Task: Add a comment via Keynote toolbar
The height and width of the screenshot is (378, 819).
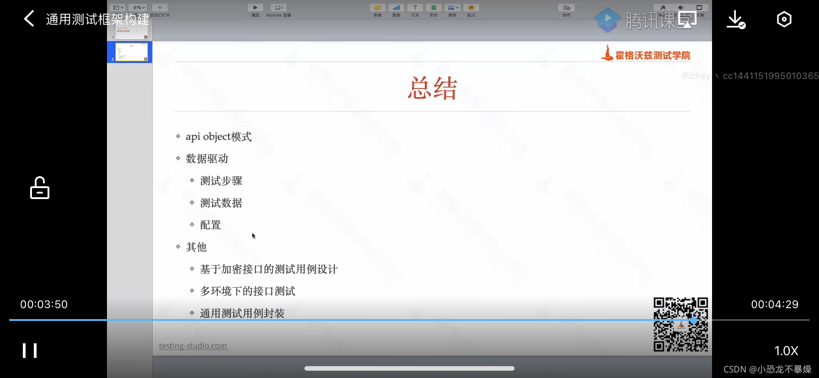Action: click(471, 8)
